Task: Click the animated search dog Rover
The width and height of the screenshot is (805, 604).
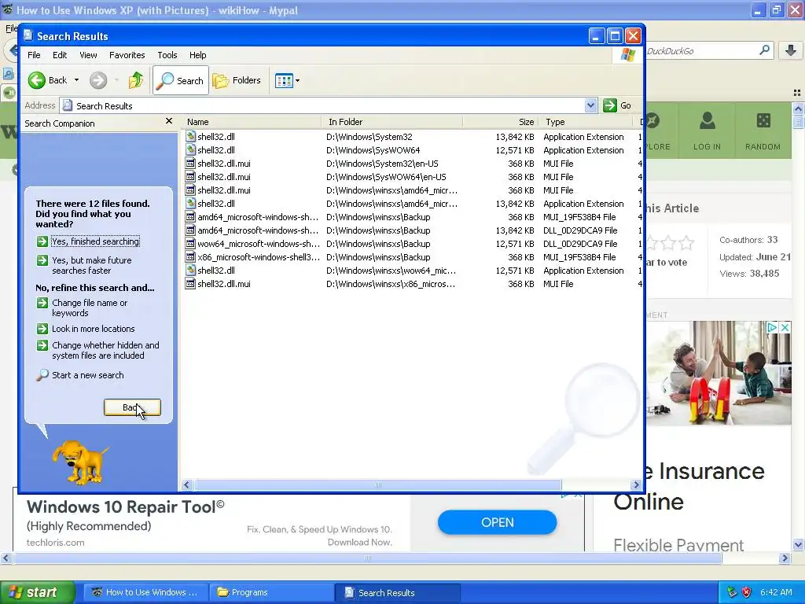Action: click(x=79, y=461)
